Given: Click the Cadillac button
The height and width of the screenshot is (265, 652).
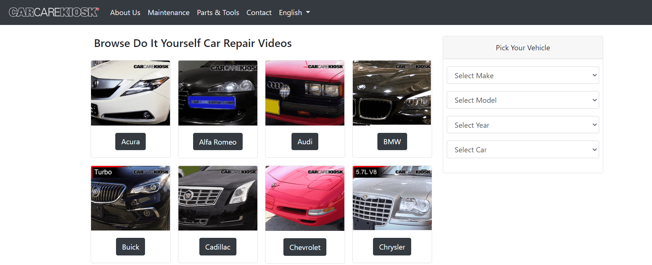Looking at the screenshot, I should 218,247.
